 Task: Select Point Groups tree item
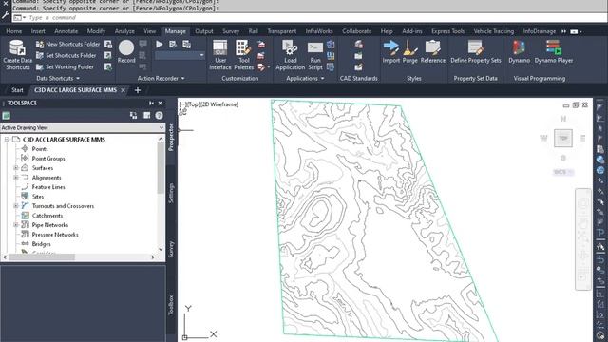[x=48, y=159]
